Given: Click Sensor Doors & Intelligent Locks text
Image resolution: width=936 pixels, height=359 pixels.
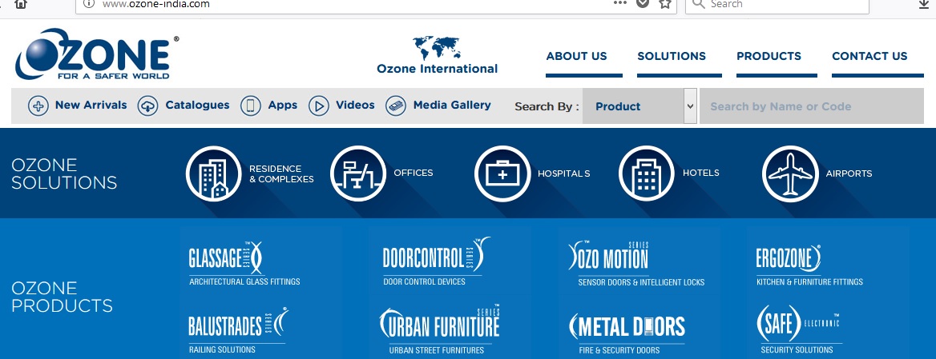Looking at the screenshot, I should pos(641,282).
